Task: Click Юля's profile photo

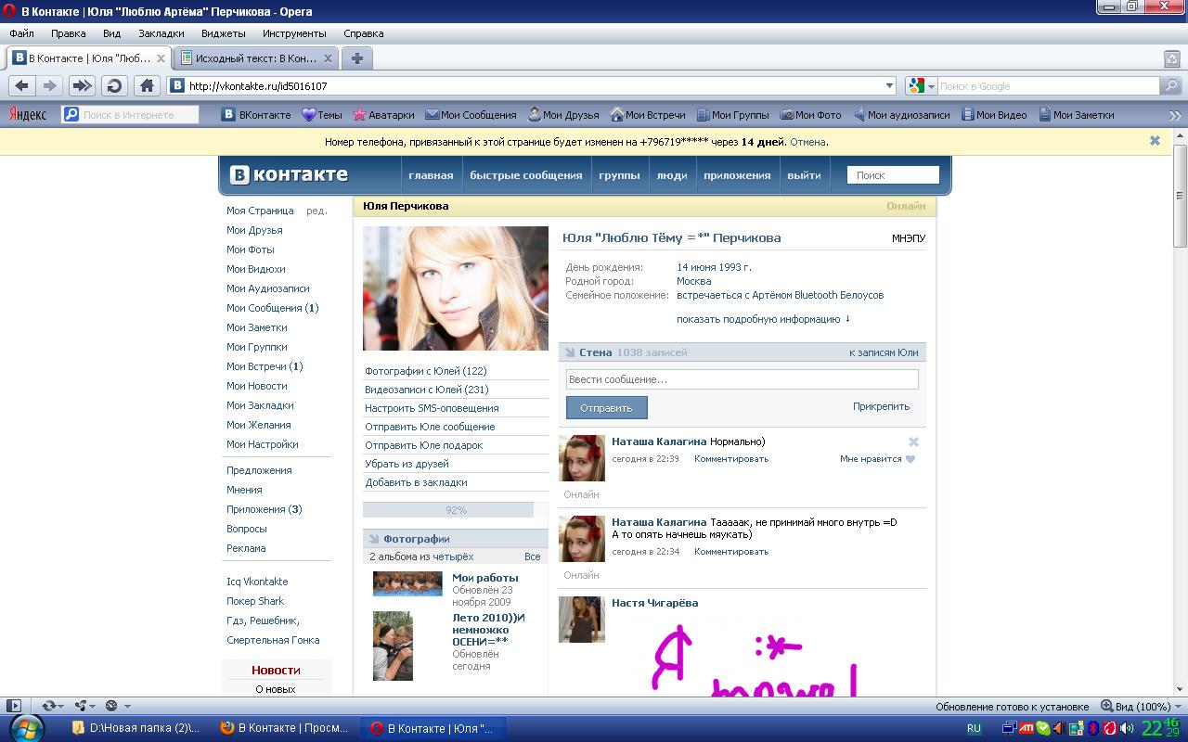Action: (456, 288)
